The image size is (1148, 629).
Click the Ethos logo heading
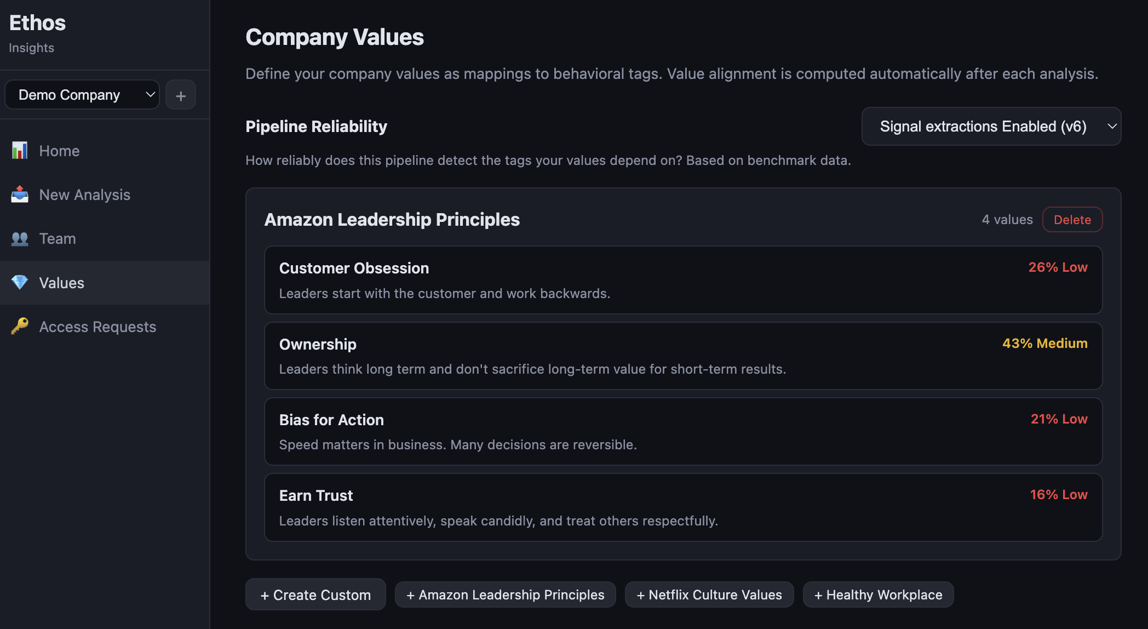click(37, 23)
